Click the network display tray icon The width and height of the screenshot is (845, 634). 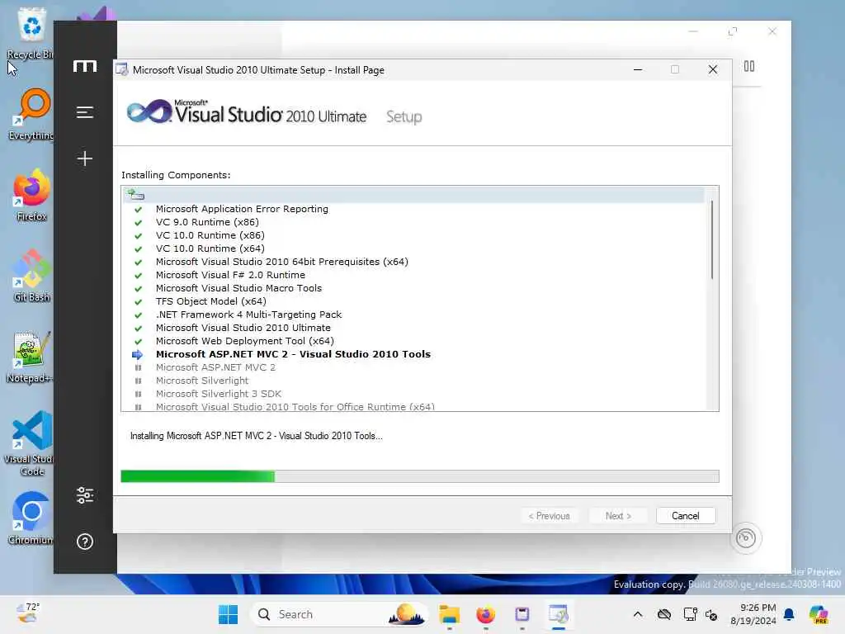[x=690, y=614]
